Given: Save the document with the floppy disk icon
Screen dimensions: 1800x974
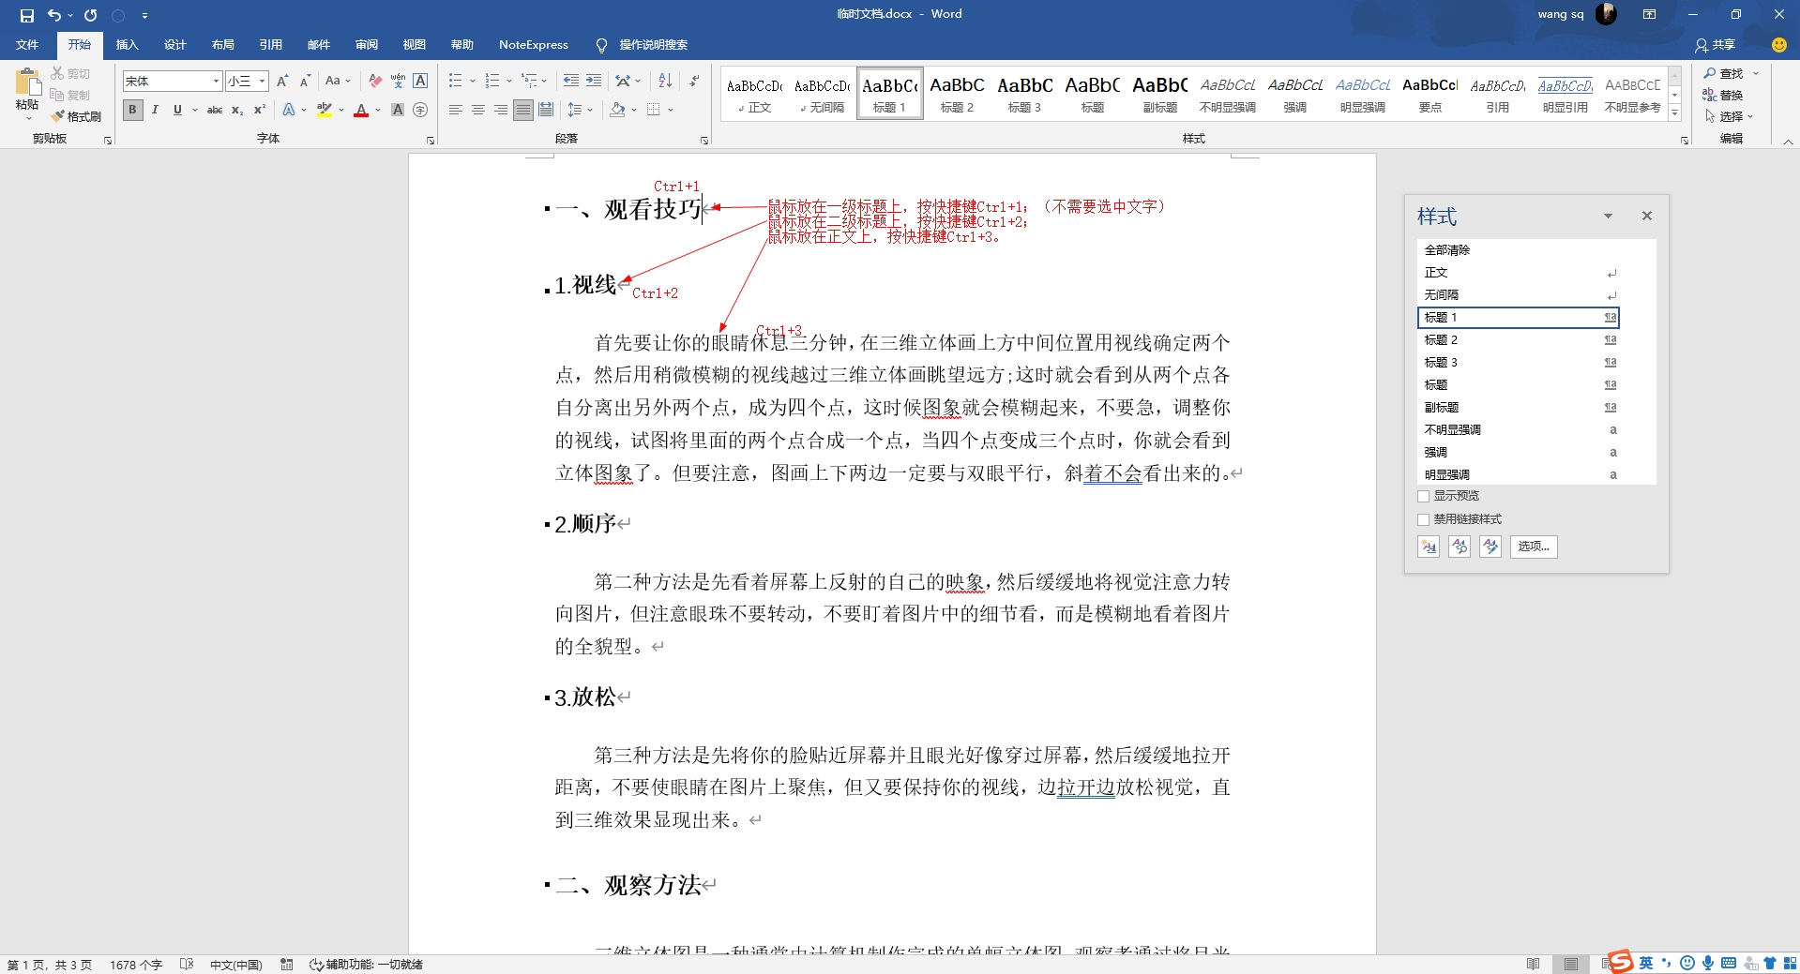Looking at the screenshot, I should point(26,15).
